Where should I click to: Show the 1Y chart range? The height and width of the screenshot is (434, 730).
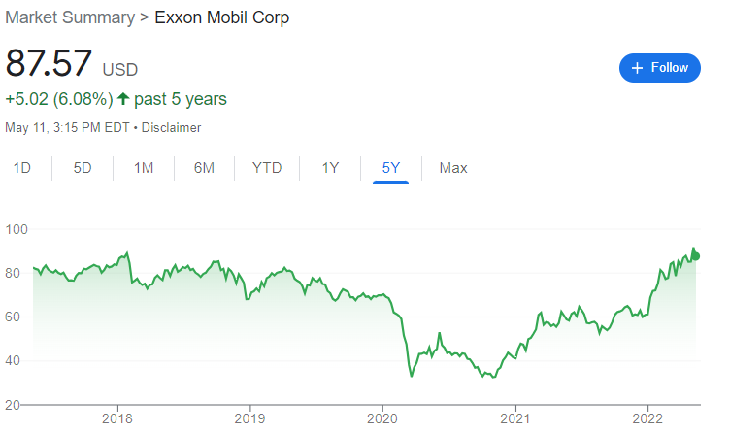(x=330, y=168)
